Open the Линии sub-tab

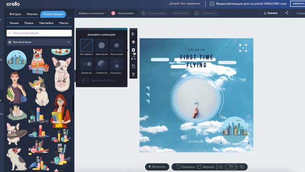click(14, 23)
